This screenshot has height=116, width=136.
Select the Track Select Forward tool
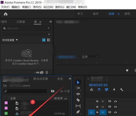tap(78, 88)
